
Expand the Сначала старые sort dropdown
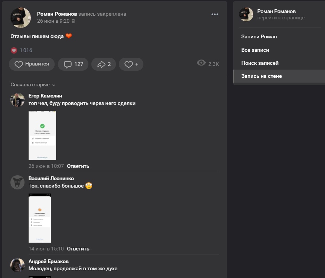tap(33, 85)
